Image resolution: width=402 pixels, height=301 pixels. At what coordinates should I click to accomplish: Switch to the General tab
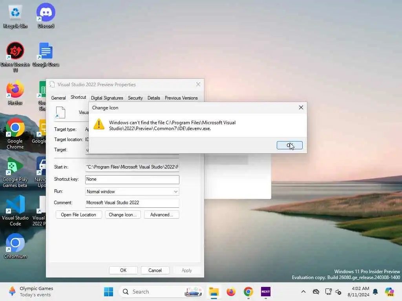click(x=58, y=98)
